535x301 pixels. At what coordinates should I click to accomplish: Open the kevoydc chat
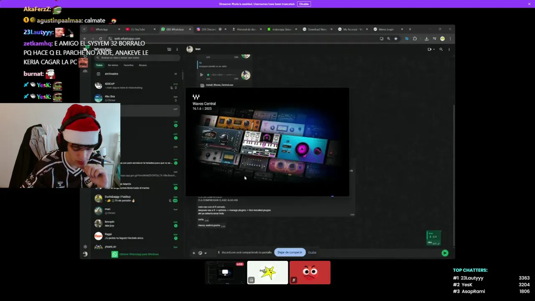137,224
